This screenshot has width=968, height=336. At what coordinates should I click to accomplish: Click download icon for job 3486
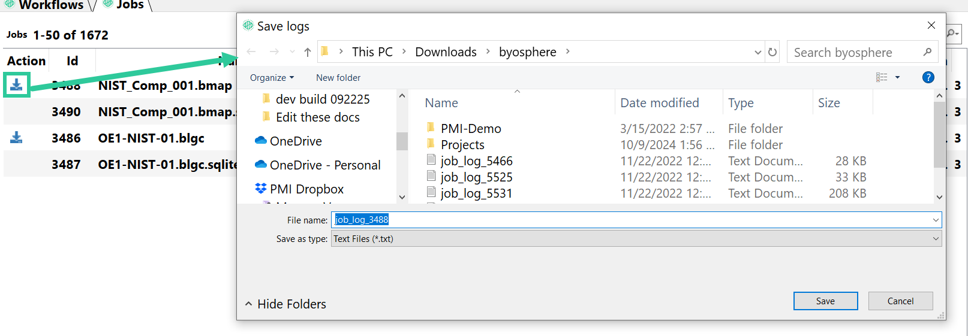tap(16, 138)
